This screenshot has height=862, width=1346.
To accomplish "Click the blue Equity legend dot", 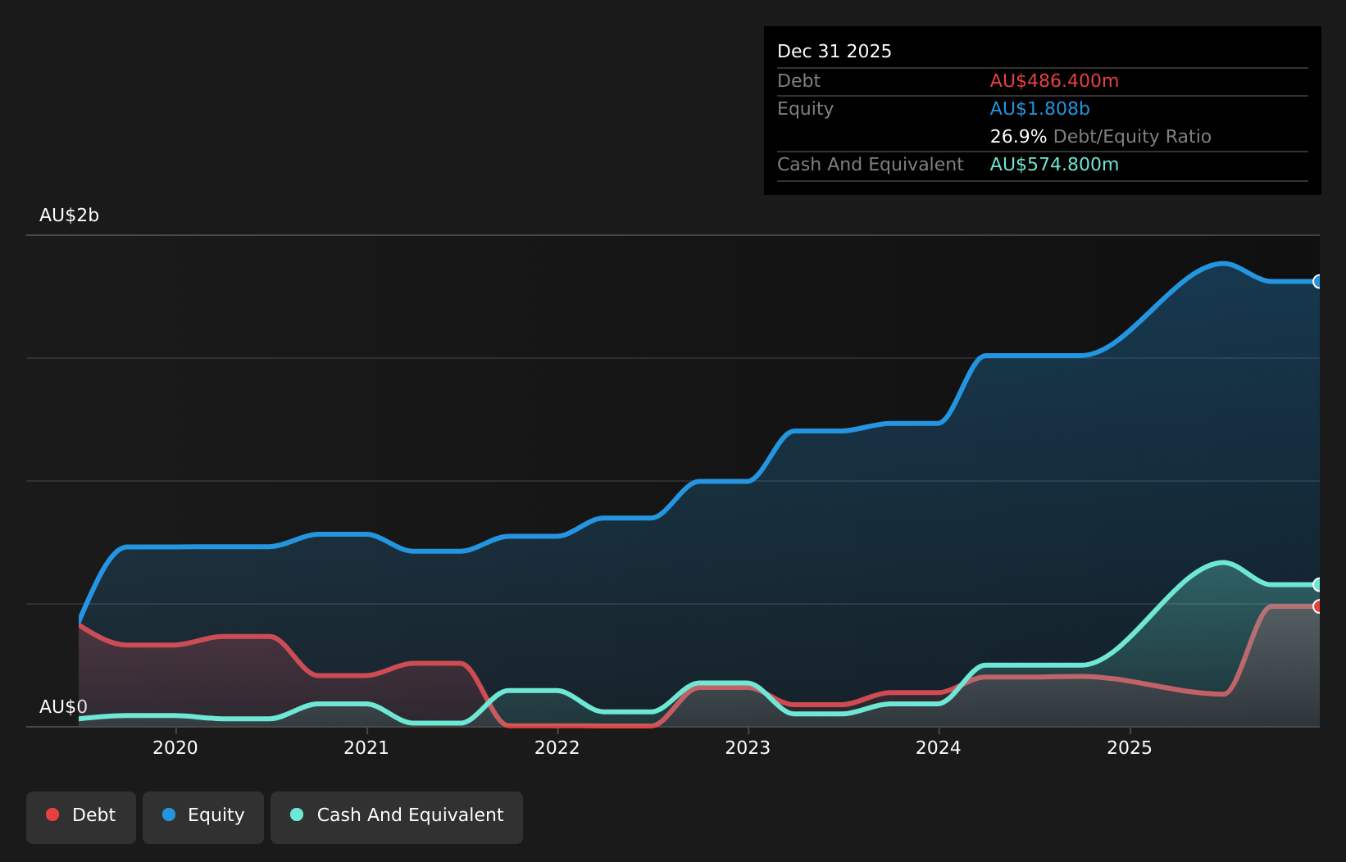I will (x=169, y=814).
